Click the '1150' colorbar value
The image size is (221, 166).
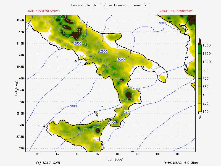point(207,54)
